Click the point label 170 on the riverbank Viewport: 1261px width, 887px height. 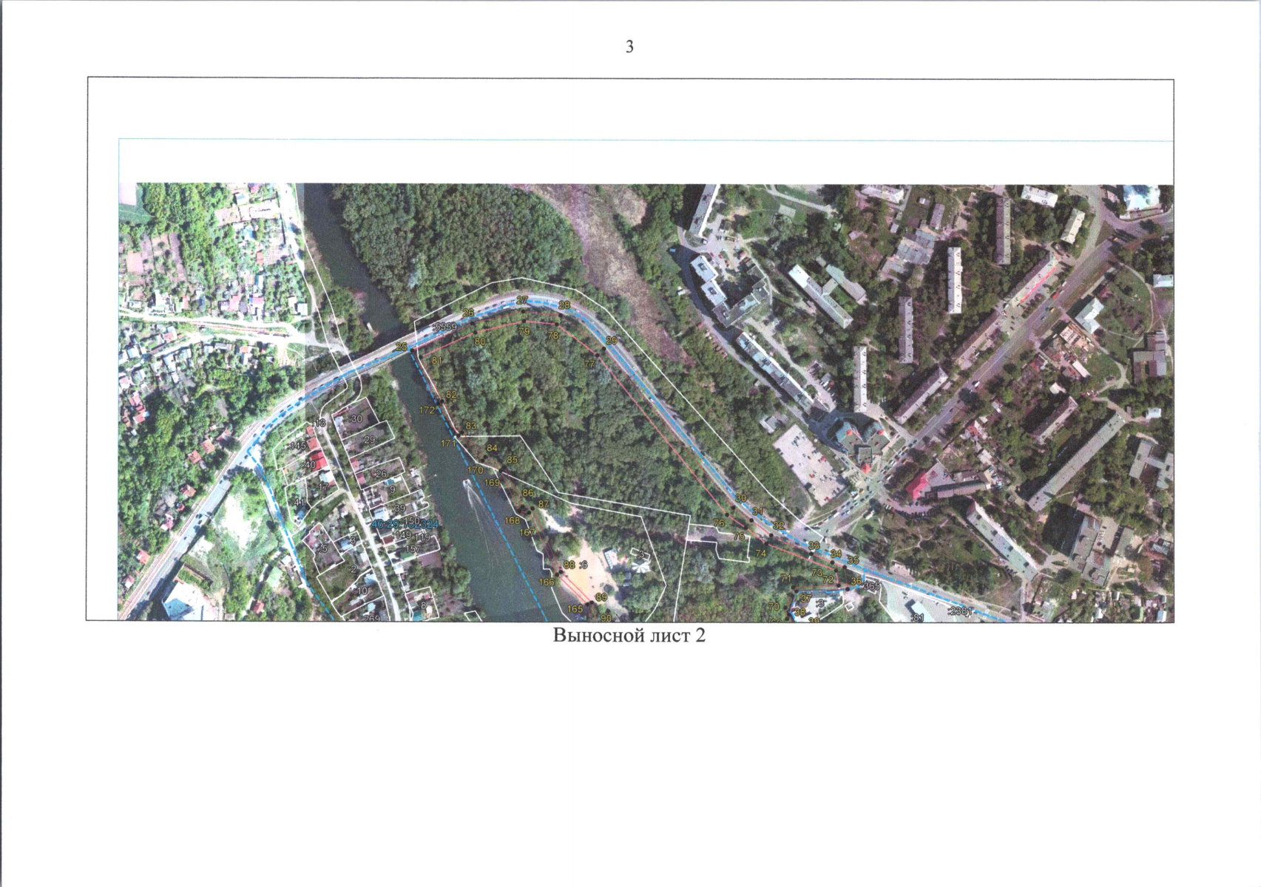(x=475, y=470)
